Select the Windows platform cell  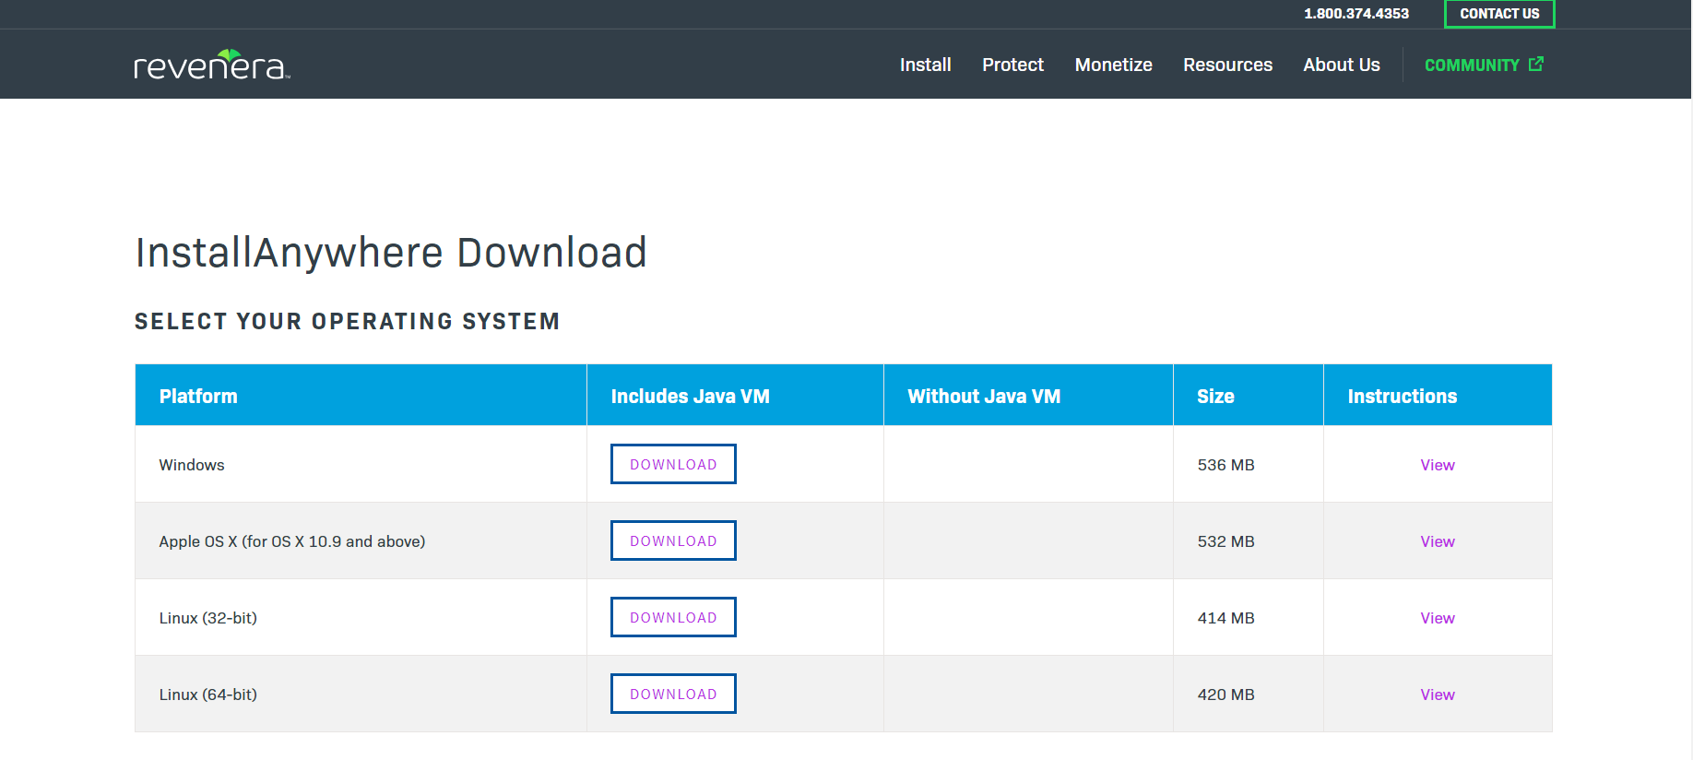[x=361, y=464]
